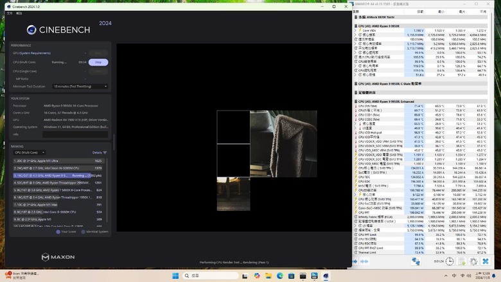The image size is (501, 282).
Task: Click the Cinebench logo icon
Action: coord(31,30)
